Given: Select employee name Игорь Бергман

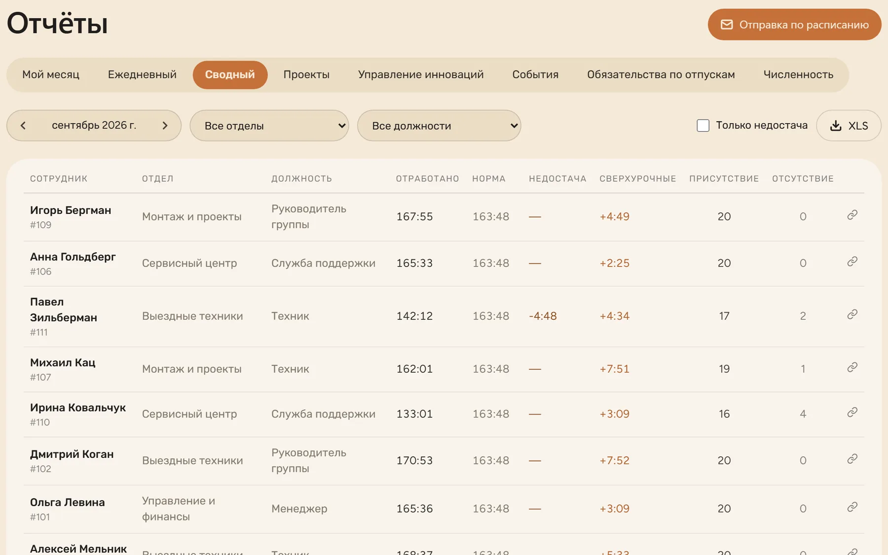Looking at the screenshot, I should [71, 210].
